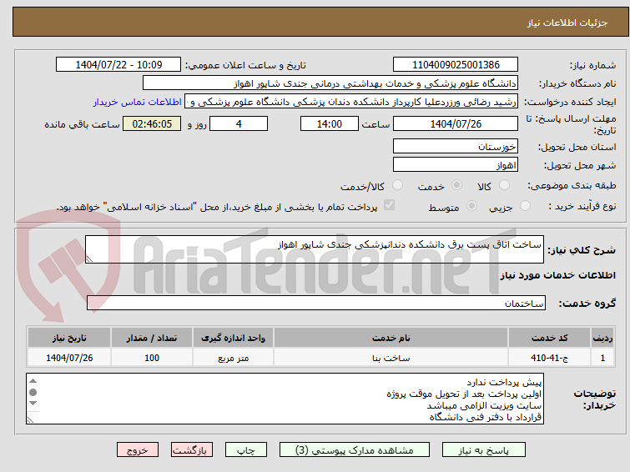This screenshot has height=472, width=630.
Task: Click the request creator field رشید رضائی
Action: 351,102
